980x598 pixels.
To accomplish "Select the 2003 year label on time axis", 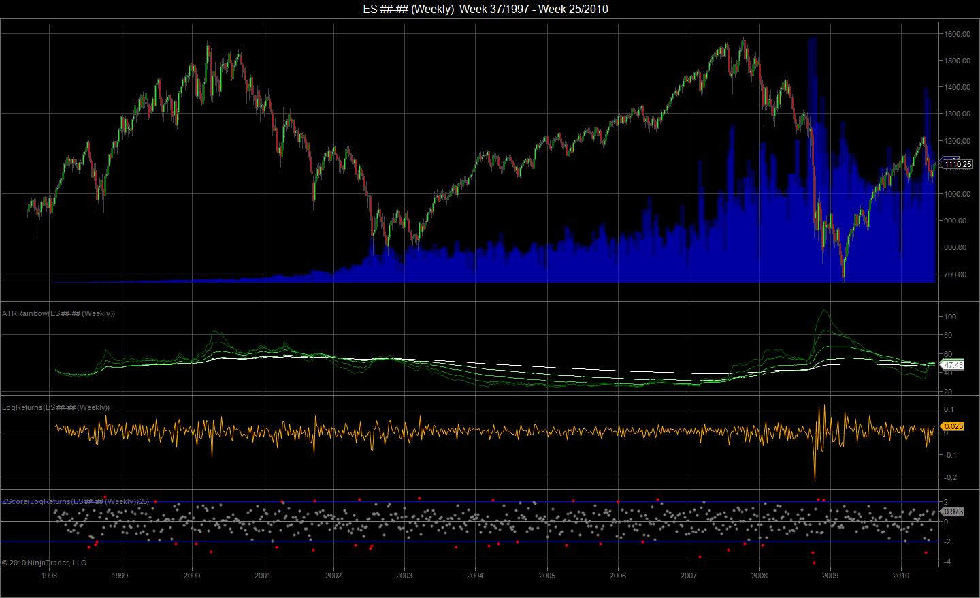I will pos(404,576).
